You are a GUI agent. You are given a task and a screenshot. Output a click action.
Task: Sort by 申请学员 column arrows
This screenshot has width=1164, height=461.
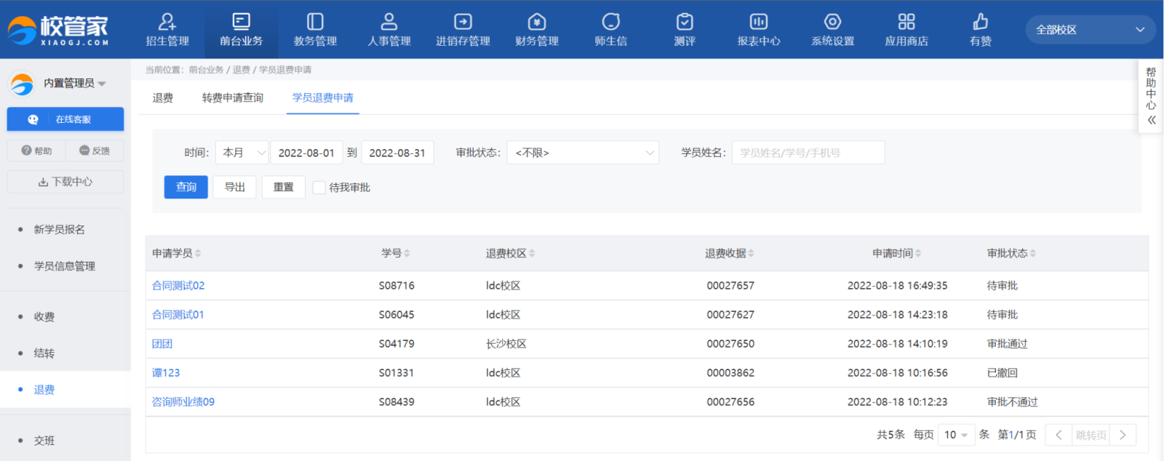pyautogui.click(x=198, y=253)
